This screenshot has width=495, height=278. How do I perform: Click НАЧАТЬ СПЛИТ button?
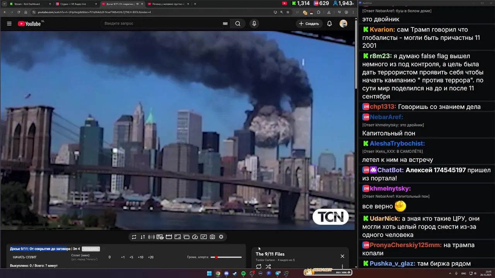click(25, 257)
